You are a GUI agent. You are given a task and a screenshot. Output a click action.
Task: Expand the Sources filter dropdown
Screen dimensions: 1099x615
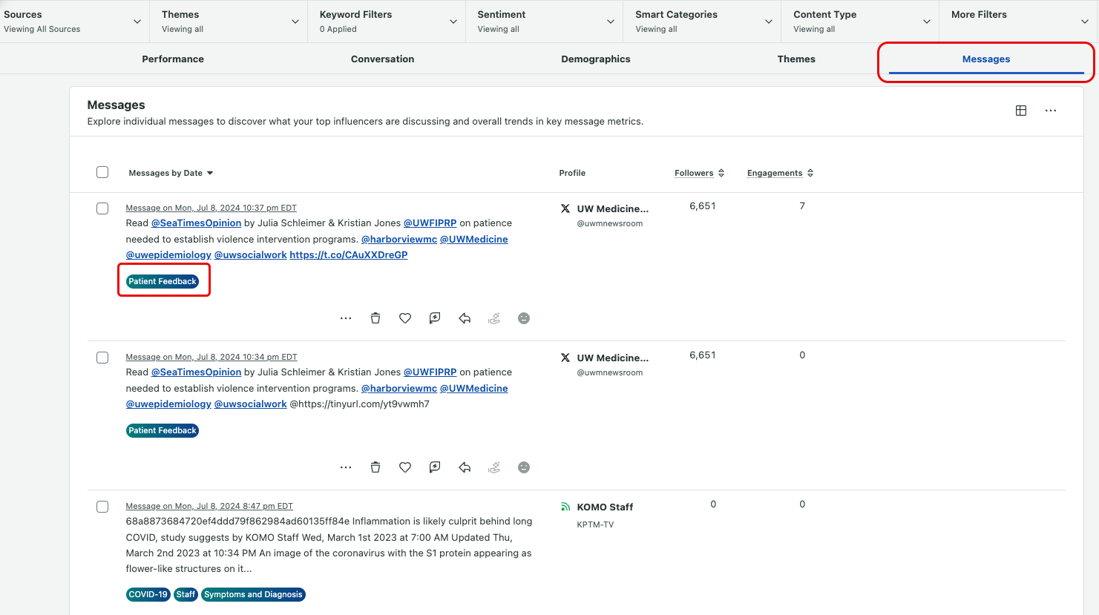[x=74, y=22]
